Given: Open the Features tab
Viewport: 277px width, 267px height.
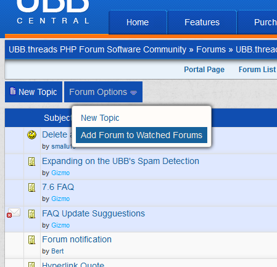Looking at the screenshot, I should [202, 22].
